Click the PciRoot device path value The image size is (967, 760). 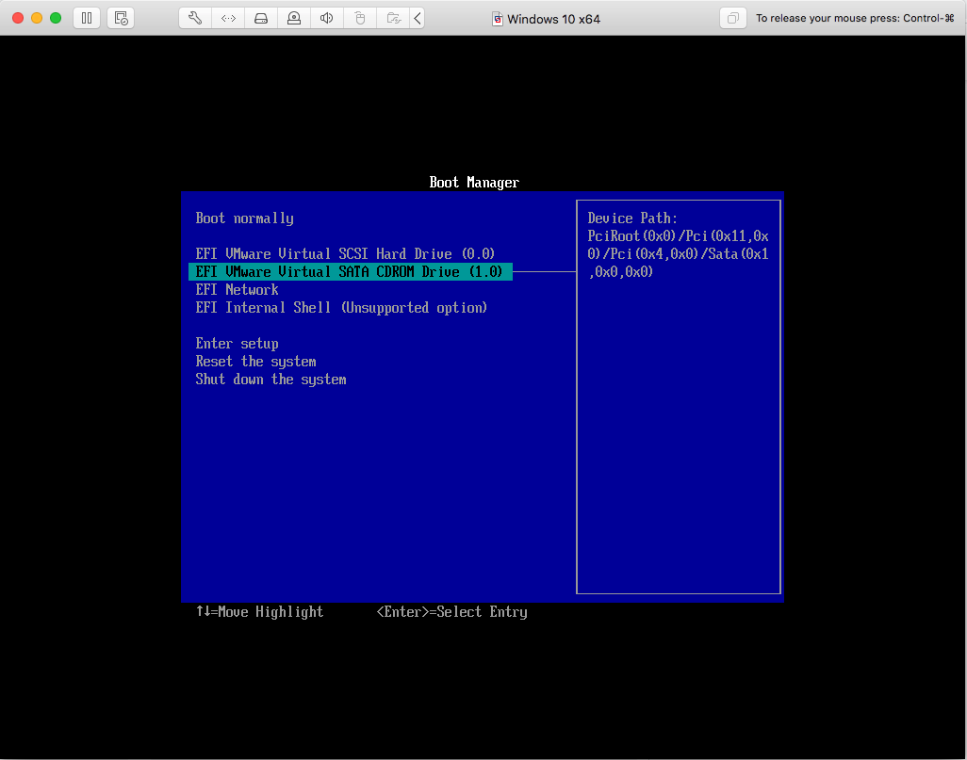[x=678, y=254]
